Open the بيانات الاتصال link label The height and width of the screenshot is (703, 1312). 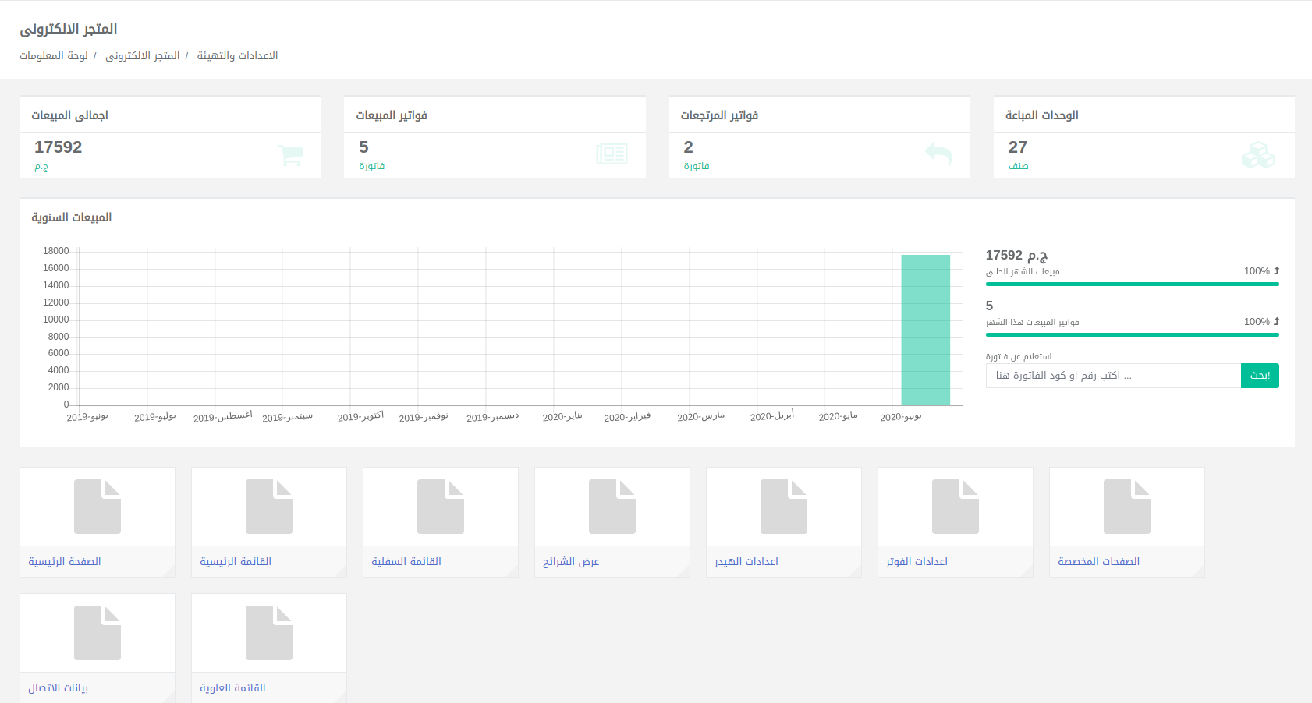[x=59, y=687]
